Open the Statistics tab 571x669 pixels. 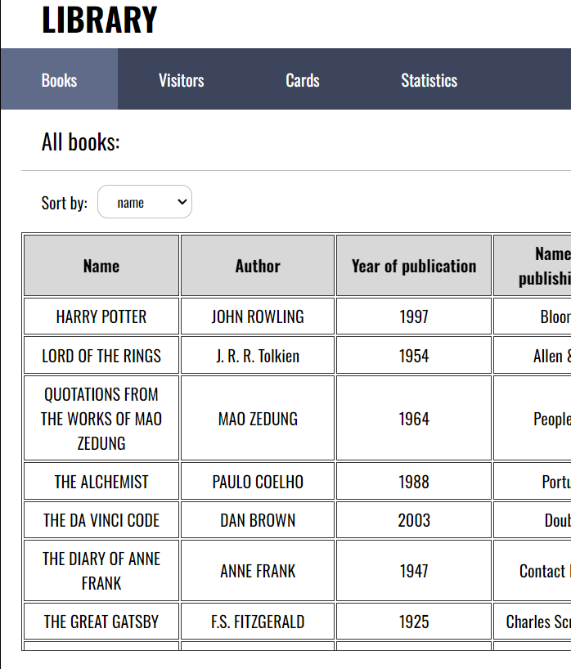[x=429, y=80]
